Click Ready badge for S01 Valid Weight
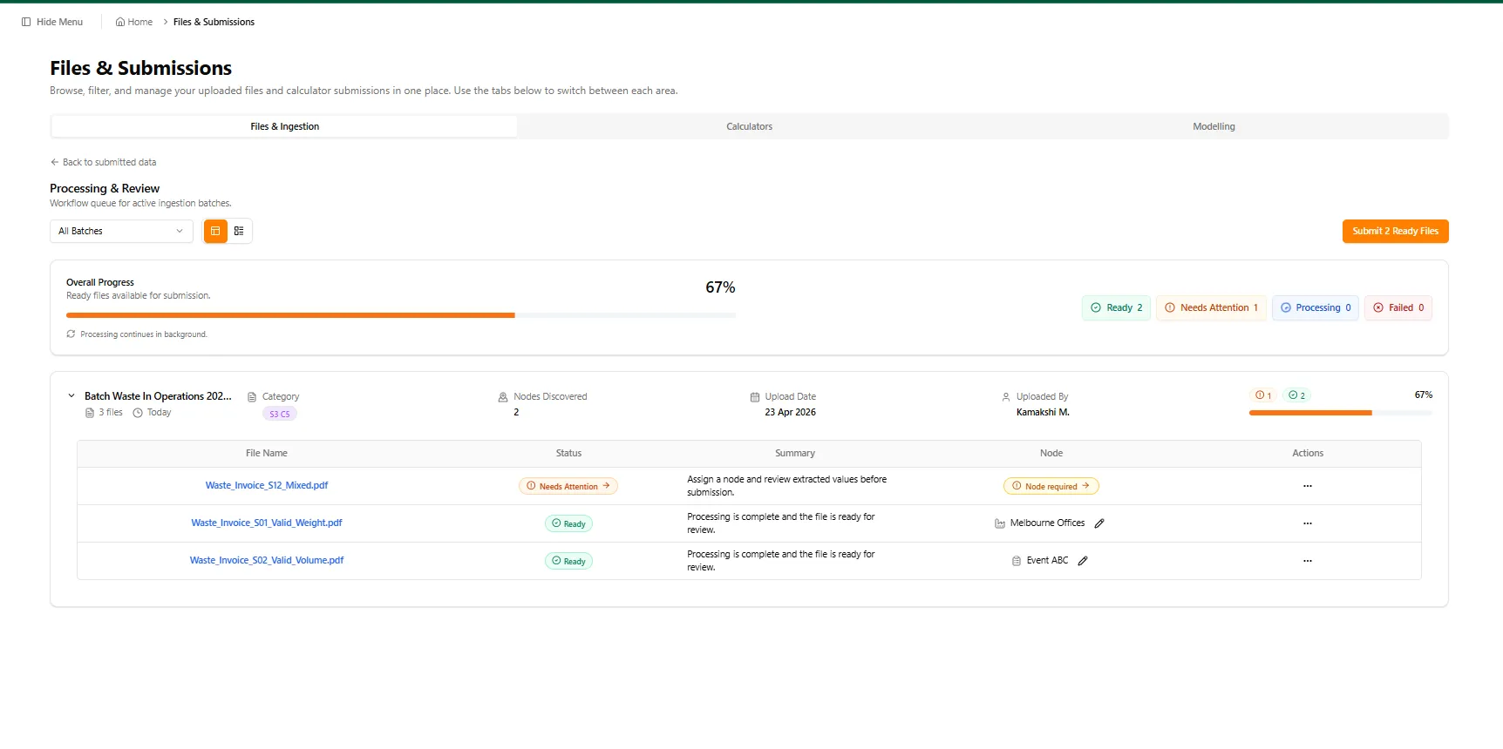 click(568, 523)
